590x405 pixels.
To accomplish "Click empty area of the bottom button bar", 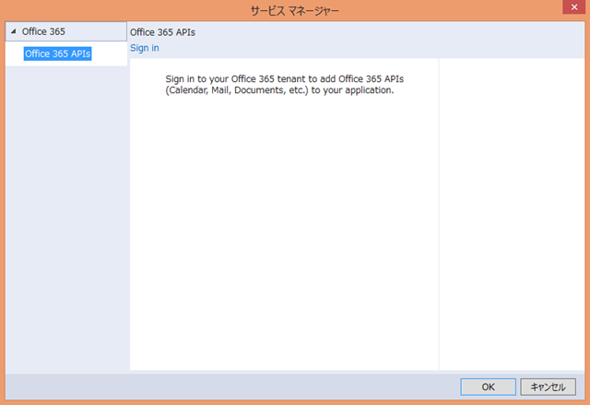I will [x=230, y=387].
